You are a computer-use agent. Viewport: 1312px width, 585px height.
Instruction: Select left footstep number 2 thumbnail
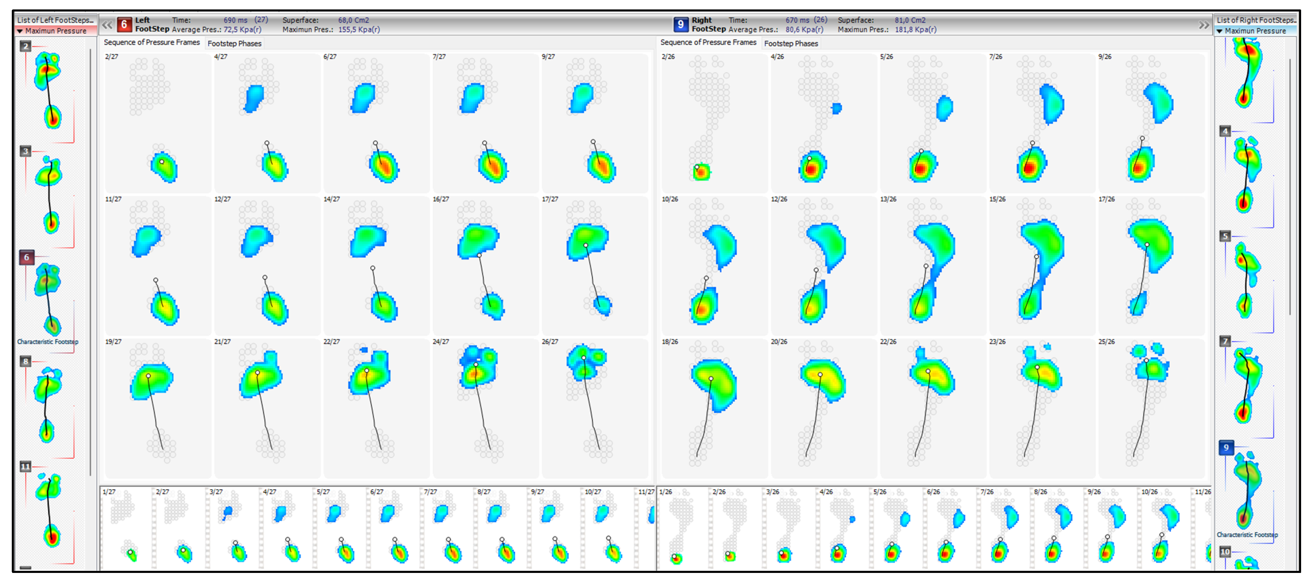tap(48, 89)
